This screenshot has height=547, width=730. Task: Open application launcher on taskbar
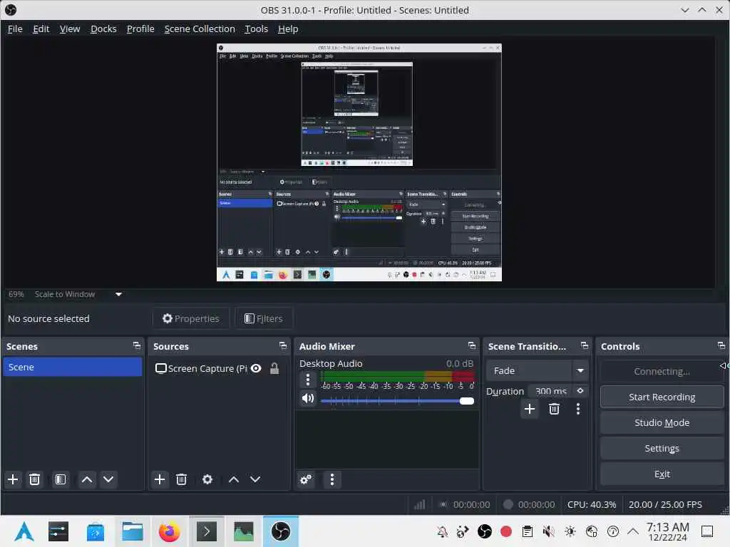point(24,531)
